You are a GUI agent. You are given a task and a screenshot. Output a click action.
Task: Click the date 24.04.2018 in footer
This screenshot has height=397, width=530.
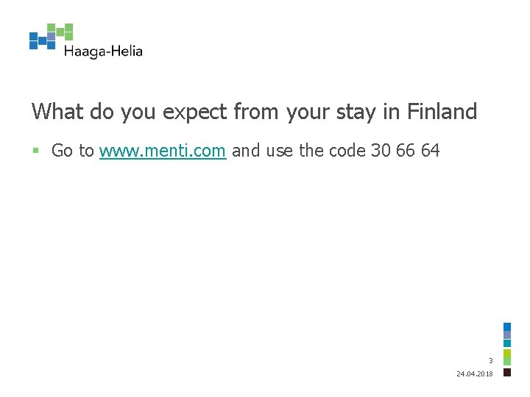475,373
